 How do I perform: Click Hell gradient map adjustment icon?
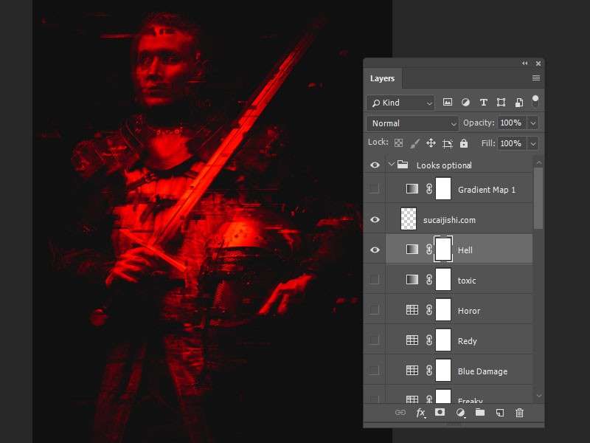click(412, 250)
